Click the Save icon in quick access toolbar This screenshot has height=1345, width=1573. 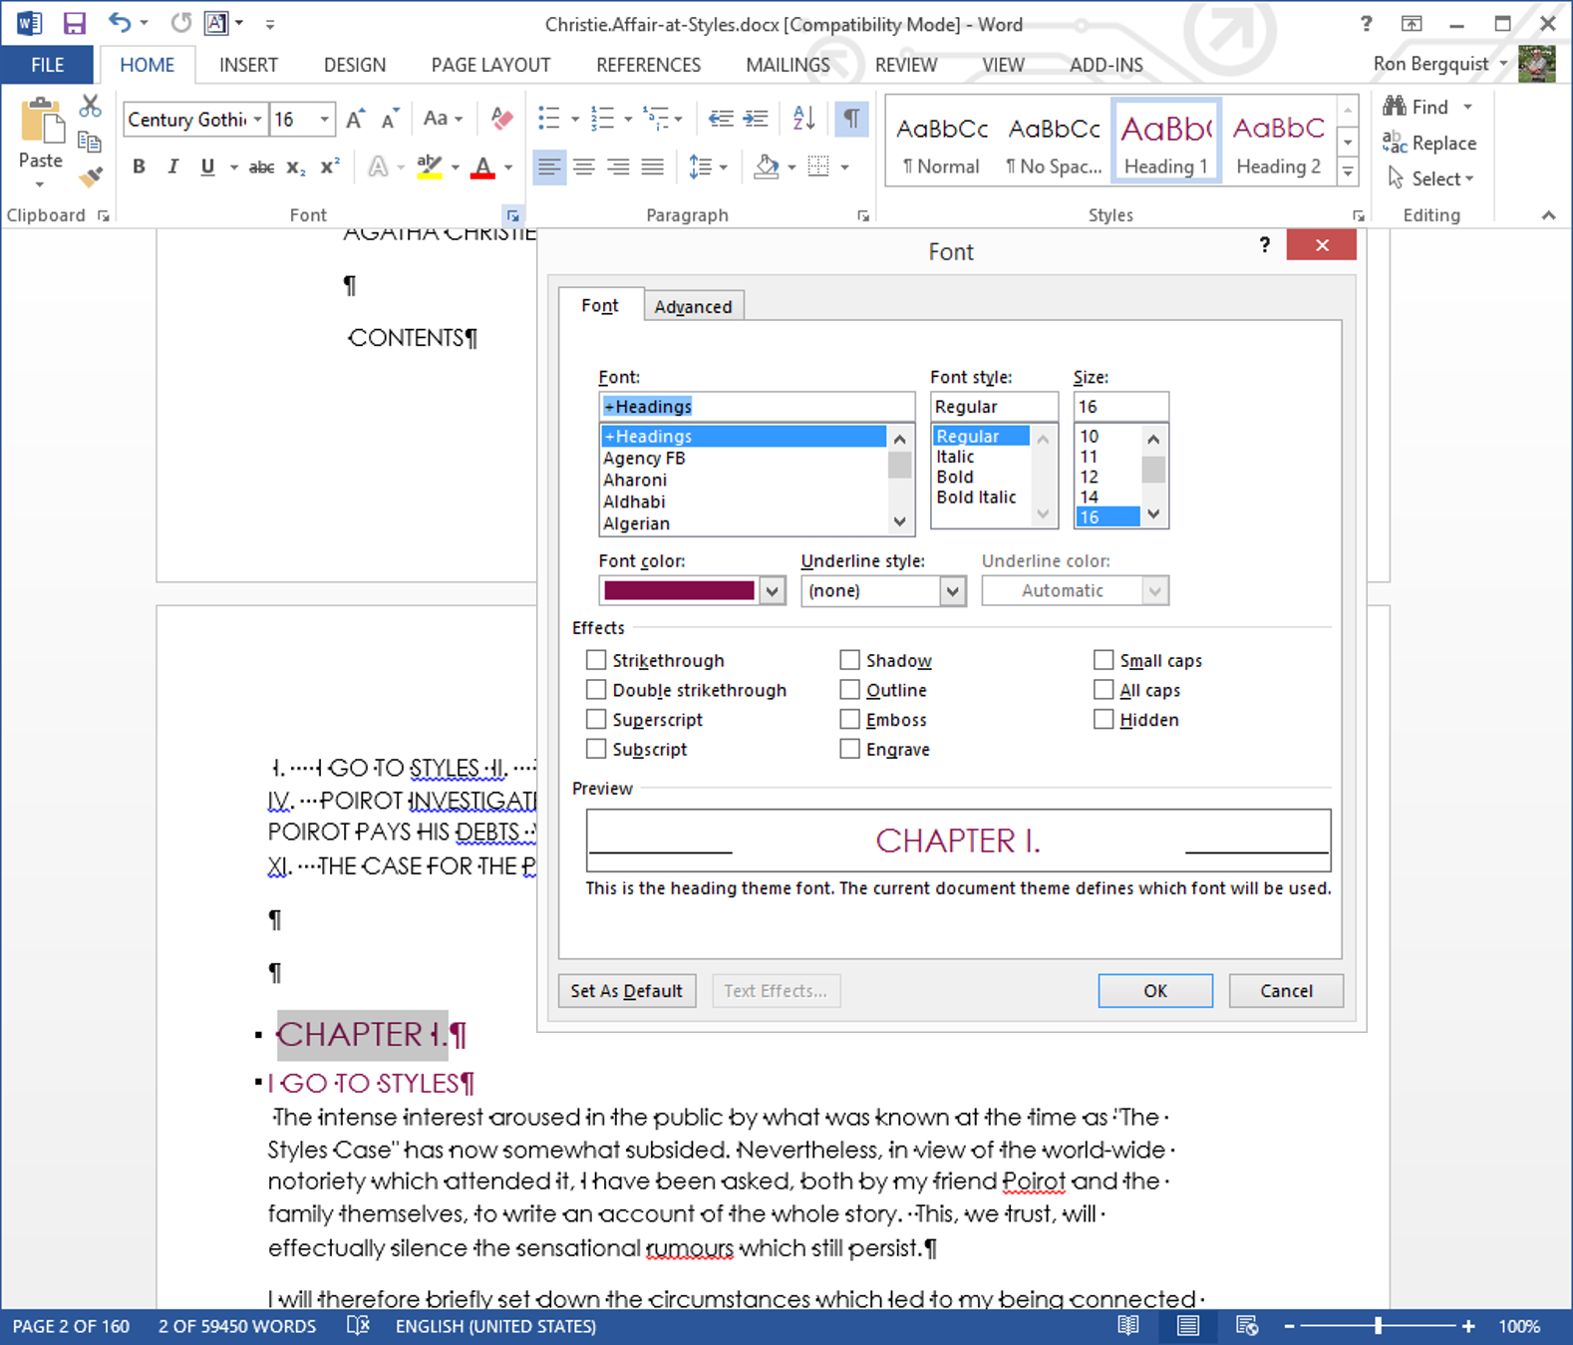(74, 24)
